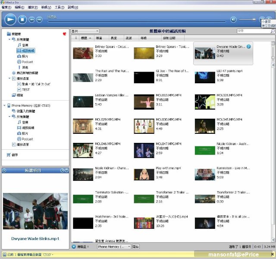276x259 pixels.
Task: Click the transfer-to arrow icon
Action: (x=74, y=246)
